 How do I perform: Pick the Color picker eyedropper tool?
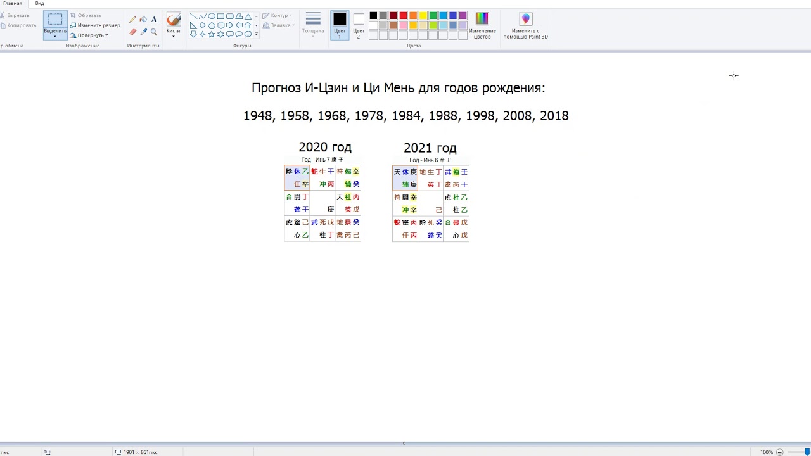[x=143, y=32]
